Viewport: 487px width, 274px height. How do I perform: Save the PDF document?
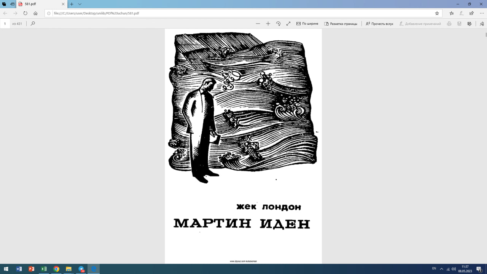tap(459, 24)
